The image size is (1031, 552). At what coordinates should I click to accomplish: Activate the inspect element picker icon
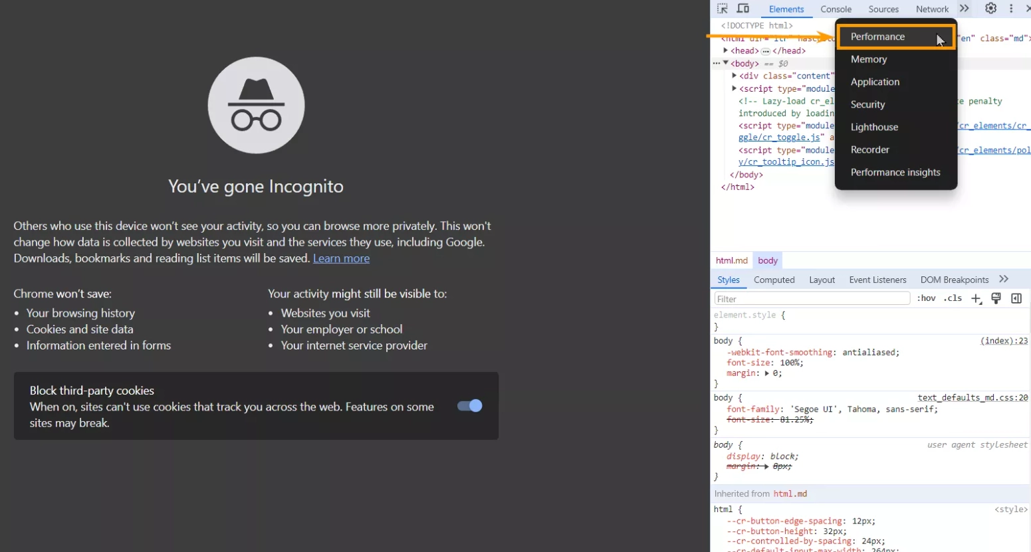click(723, 9)
